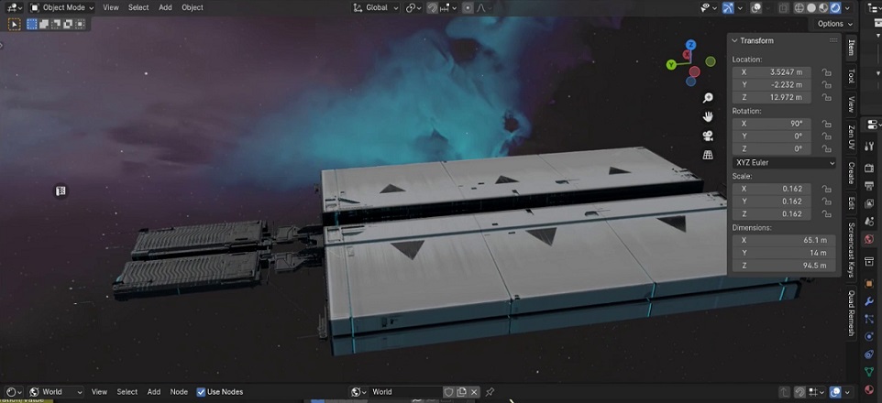Open the Add menu in viewport header
Image resolution: width=882 pixels, height=403 pixels.
click(165, 7)
